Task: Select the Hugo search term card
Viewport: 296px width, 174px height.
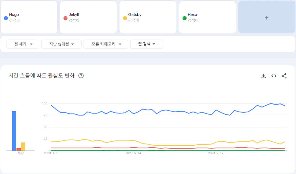Action: (31, 17)
